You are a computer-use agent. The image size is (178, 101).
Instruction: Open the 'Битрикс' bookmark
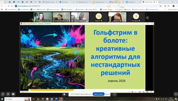point(128,9)
